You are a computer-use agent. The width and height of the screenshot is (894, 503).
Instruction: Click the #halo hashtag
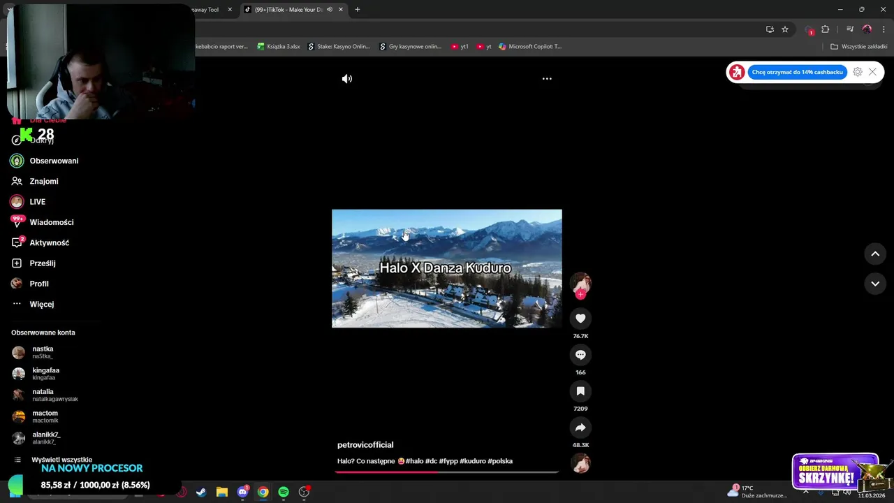coord(415,461)
